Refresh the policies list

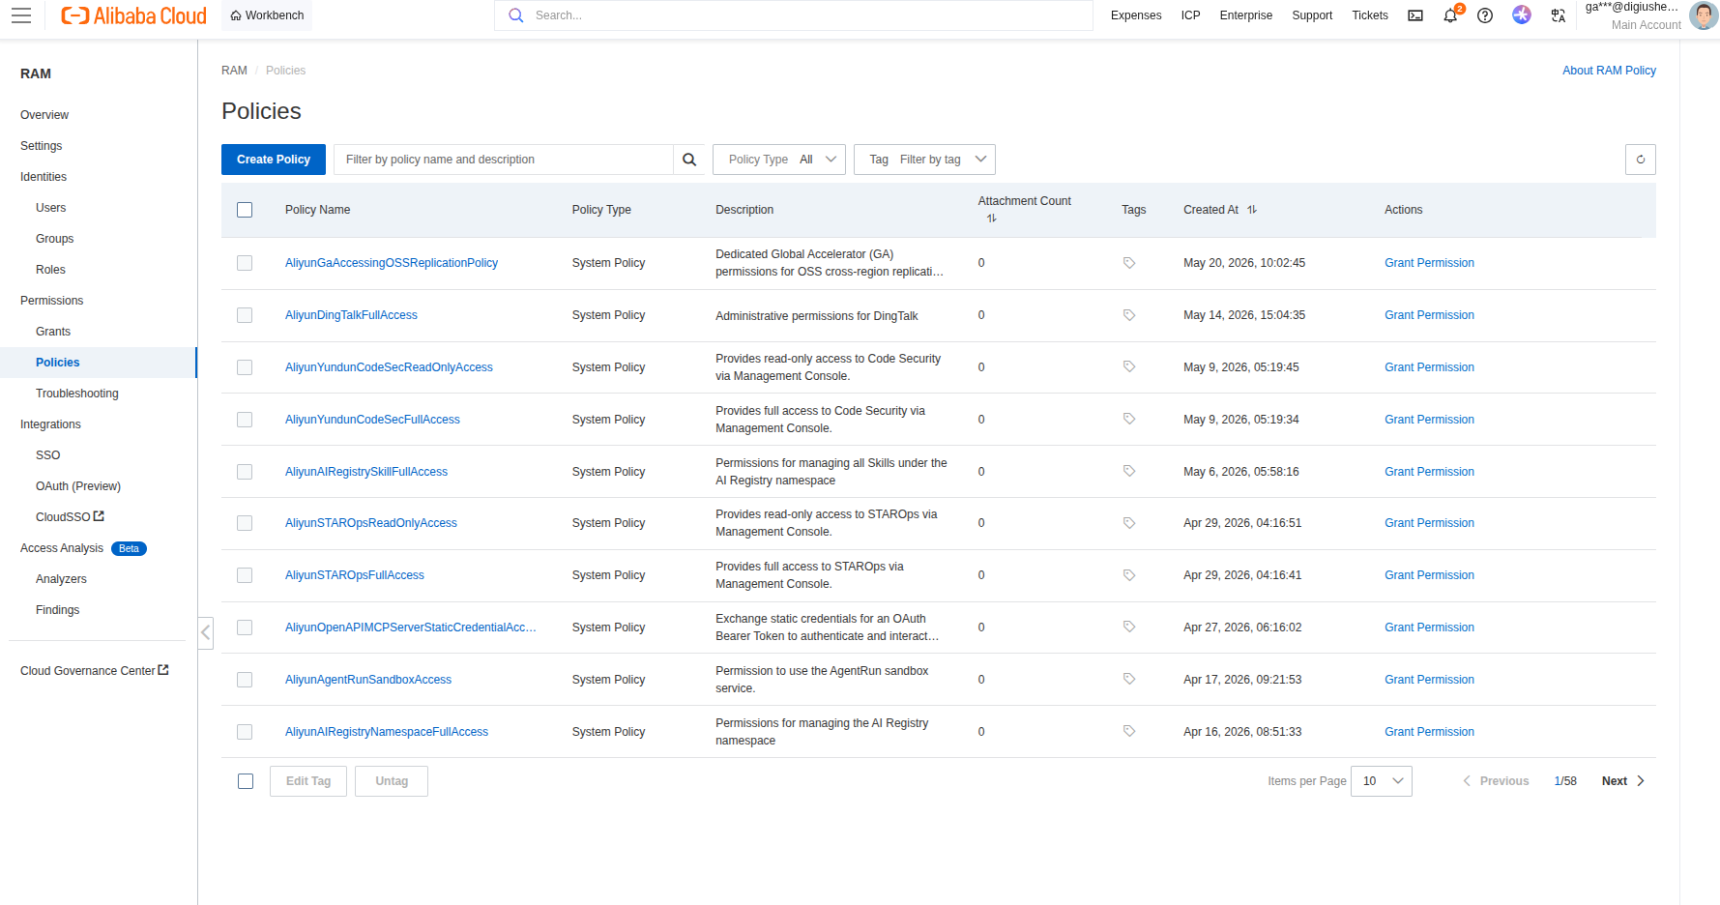(x=1641, y=160)
